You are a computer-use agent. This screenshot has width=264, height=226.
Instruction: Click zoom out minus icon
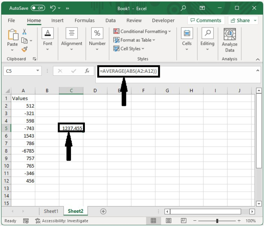[x=195, y=221]
